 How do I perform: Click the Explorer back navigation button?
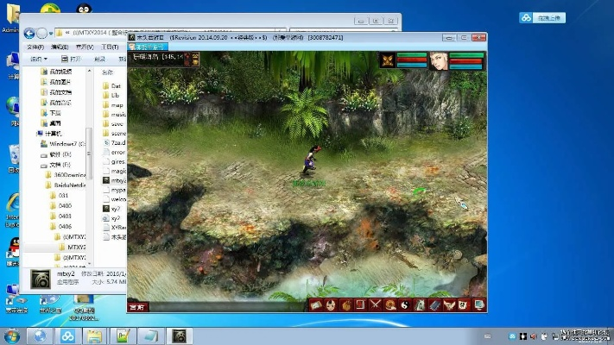[x=29, y=33]
